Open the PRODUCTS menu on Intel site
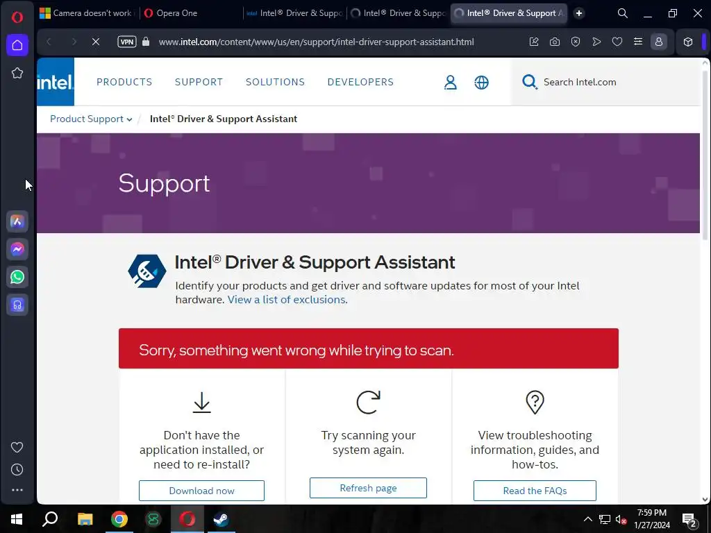711x533 pixels. (124, 82)
